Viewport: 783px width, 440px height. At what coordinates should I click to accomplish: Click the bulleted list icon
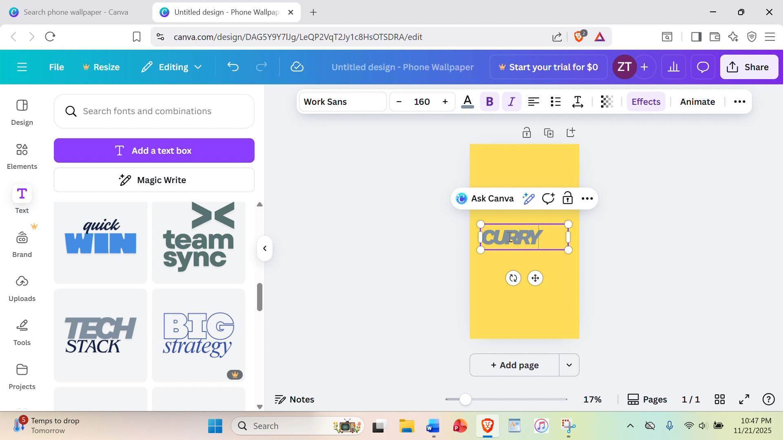pyautogui.click(x=555, y=102)
